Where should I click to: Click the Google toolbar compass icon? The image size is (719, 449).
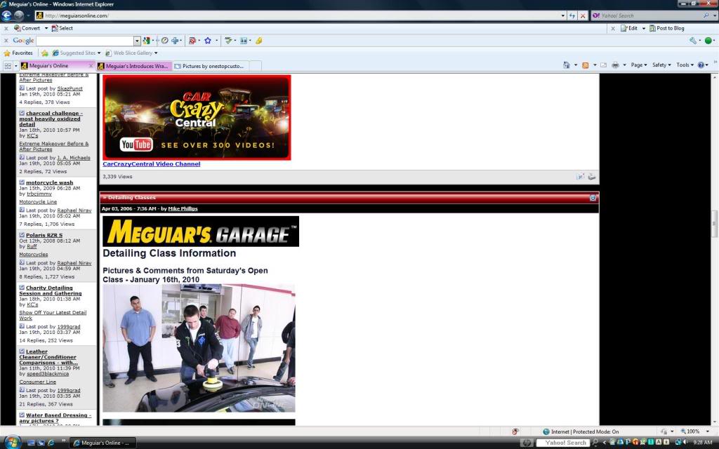[x=164, y=41]
